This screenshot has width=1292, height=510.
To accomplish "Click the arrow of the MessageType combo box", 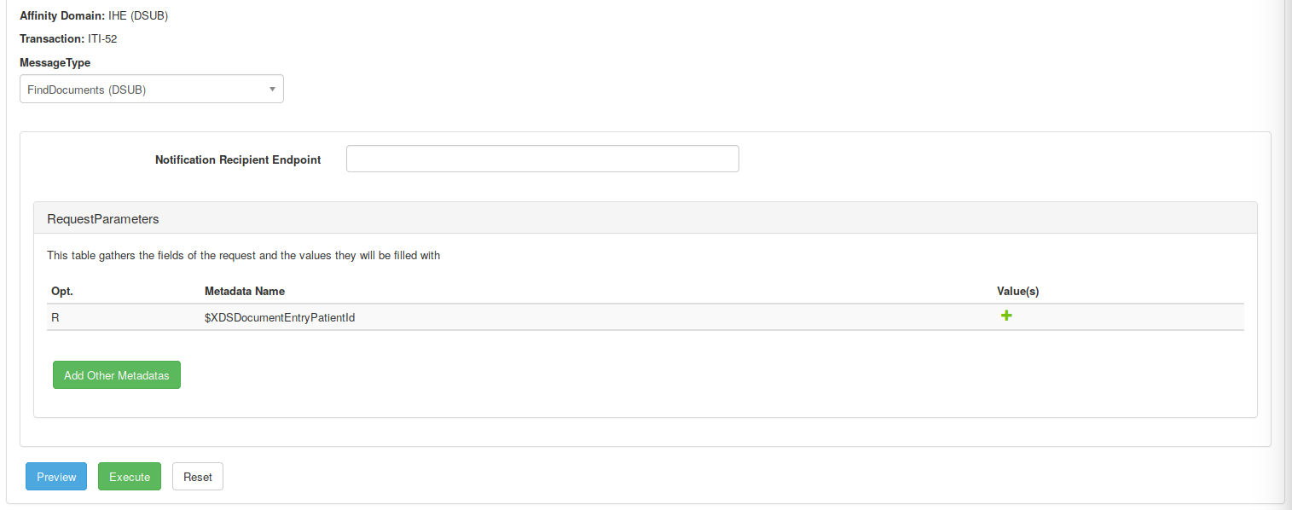I will pos(272,90).
